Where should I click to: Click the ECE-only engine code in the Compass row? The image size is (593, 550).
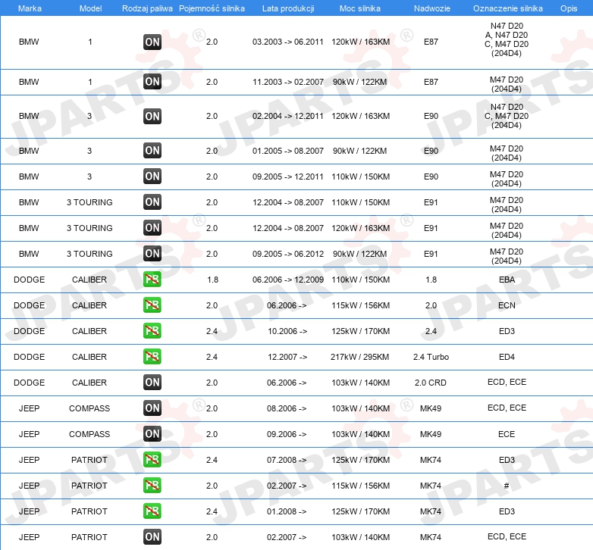tap(507, 434)
